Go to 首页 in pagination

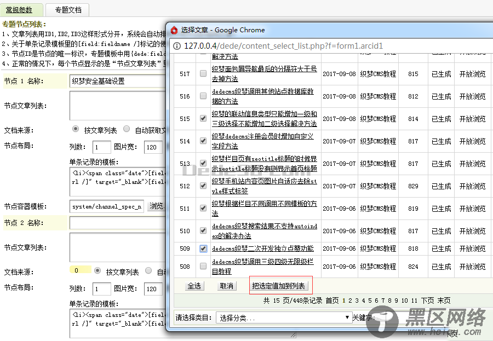click(x=332, y=300)
